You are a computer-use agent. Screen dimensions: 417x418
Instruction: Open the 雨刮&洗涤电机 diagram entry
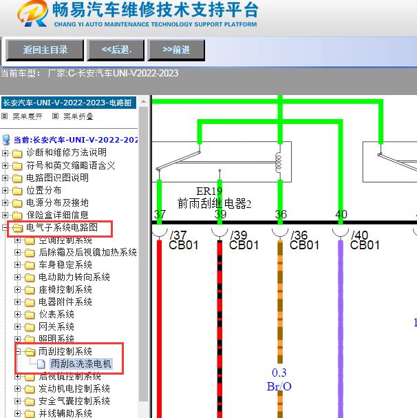pyautogui.click(x=81, y=364)
